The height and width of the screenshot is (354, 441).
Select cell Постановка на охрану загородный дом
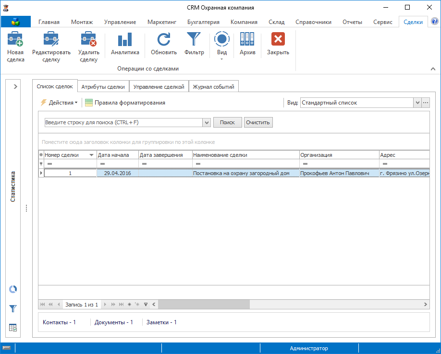tap(245, 173)
